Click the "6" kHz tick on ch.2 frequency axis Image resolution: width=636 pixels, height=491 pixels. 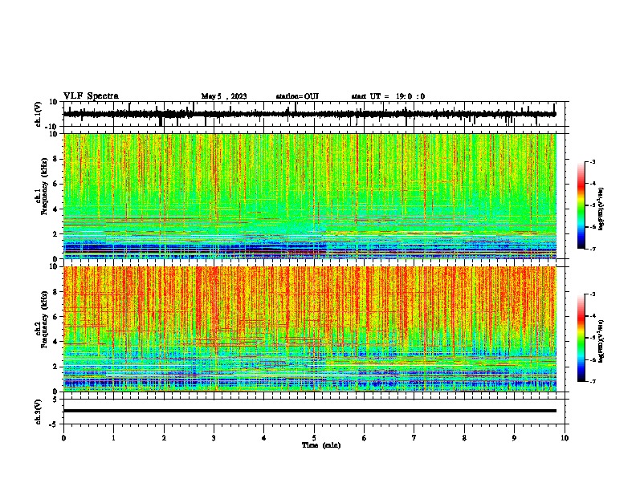(x=55, y=317)
